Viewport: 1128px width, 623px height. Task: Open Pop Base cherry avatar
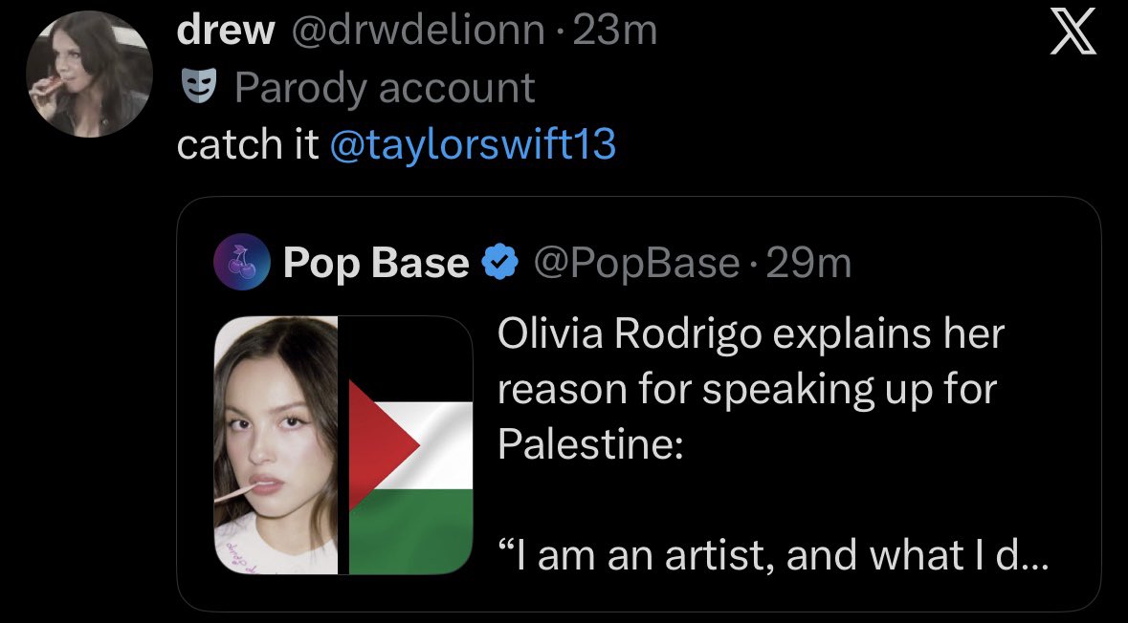tap(242, 262)
